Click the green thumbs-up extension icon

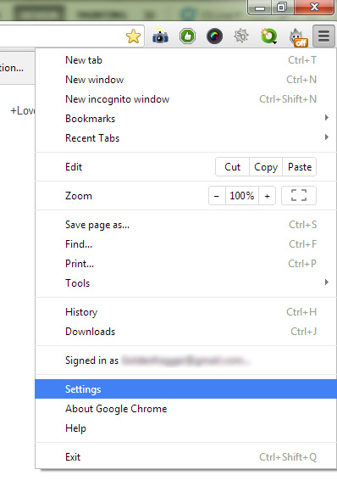tap(187, 36)
